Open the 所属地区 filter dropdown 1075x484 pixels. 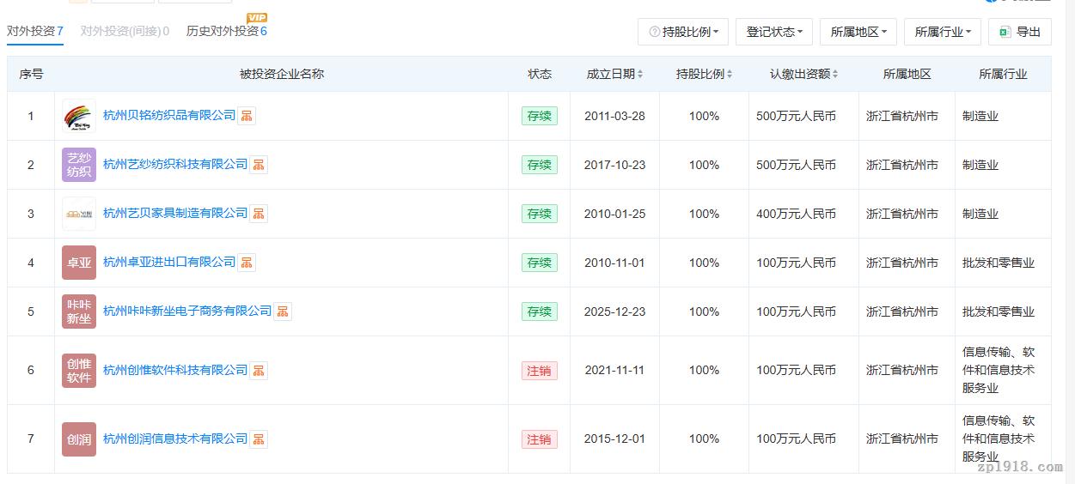pyautogui.click(x=858, y=32)
